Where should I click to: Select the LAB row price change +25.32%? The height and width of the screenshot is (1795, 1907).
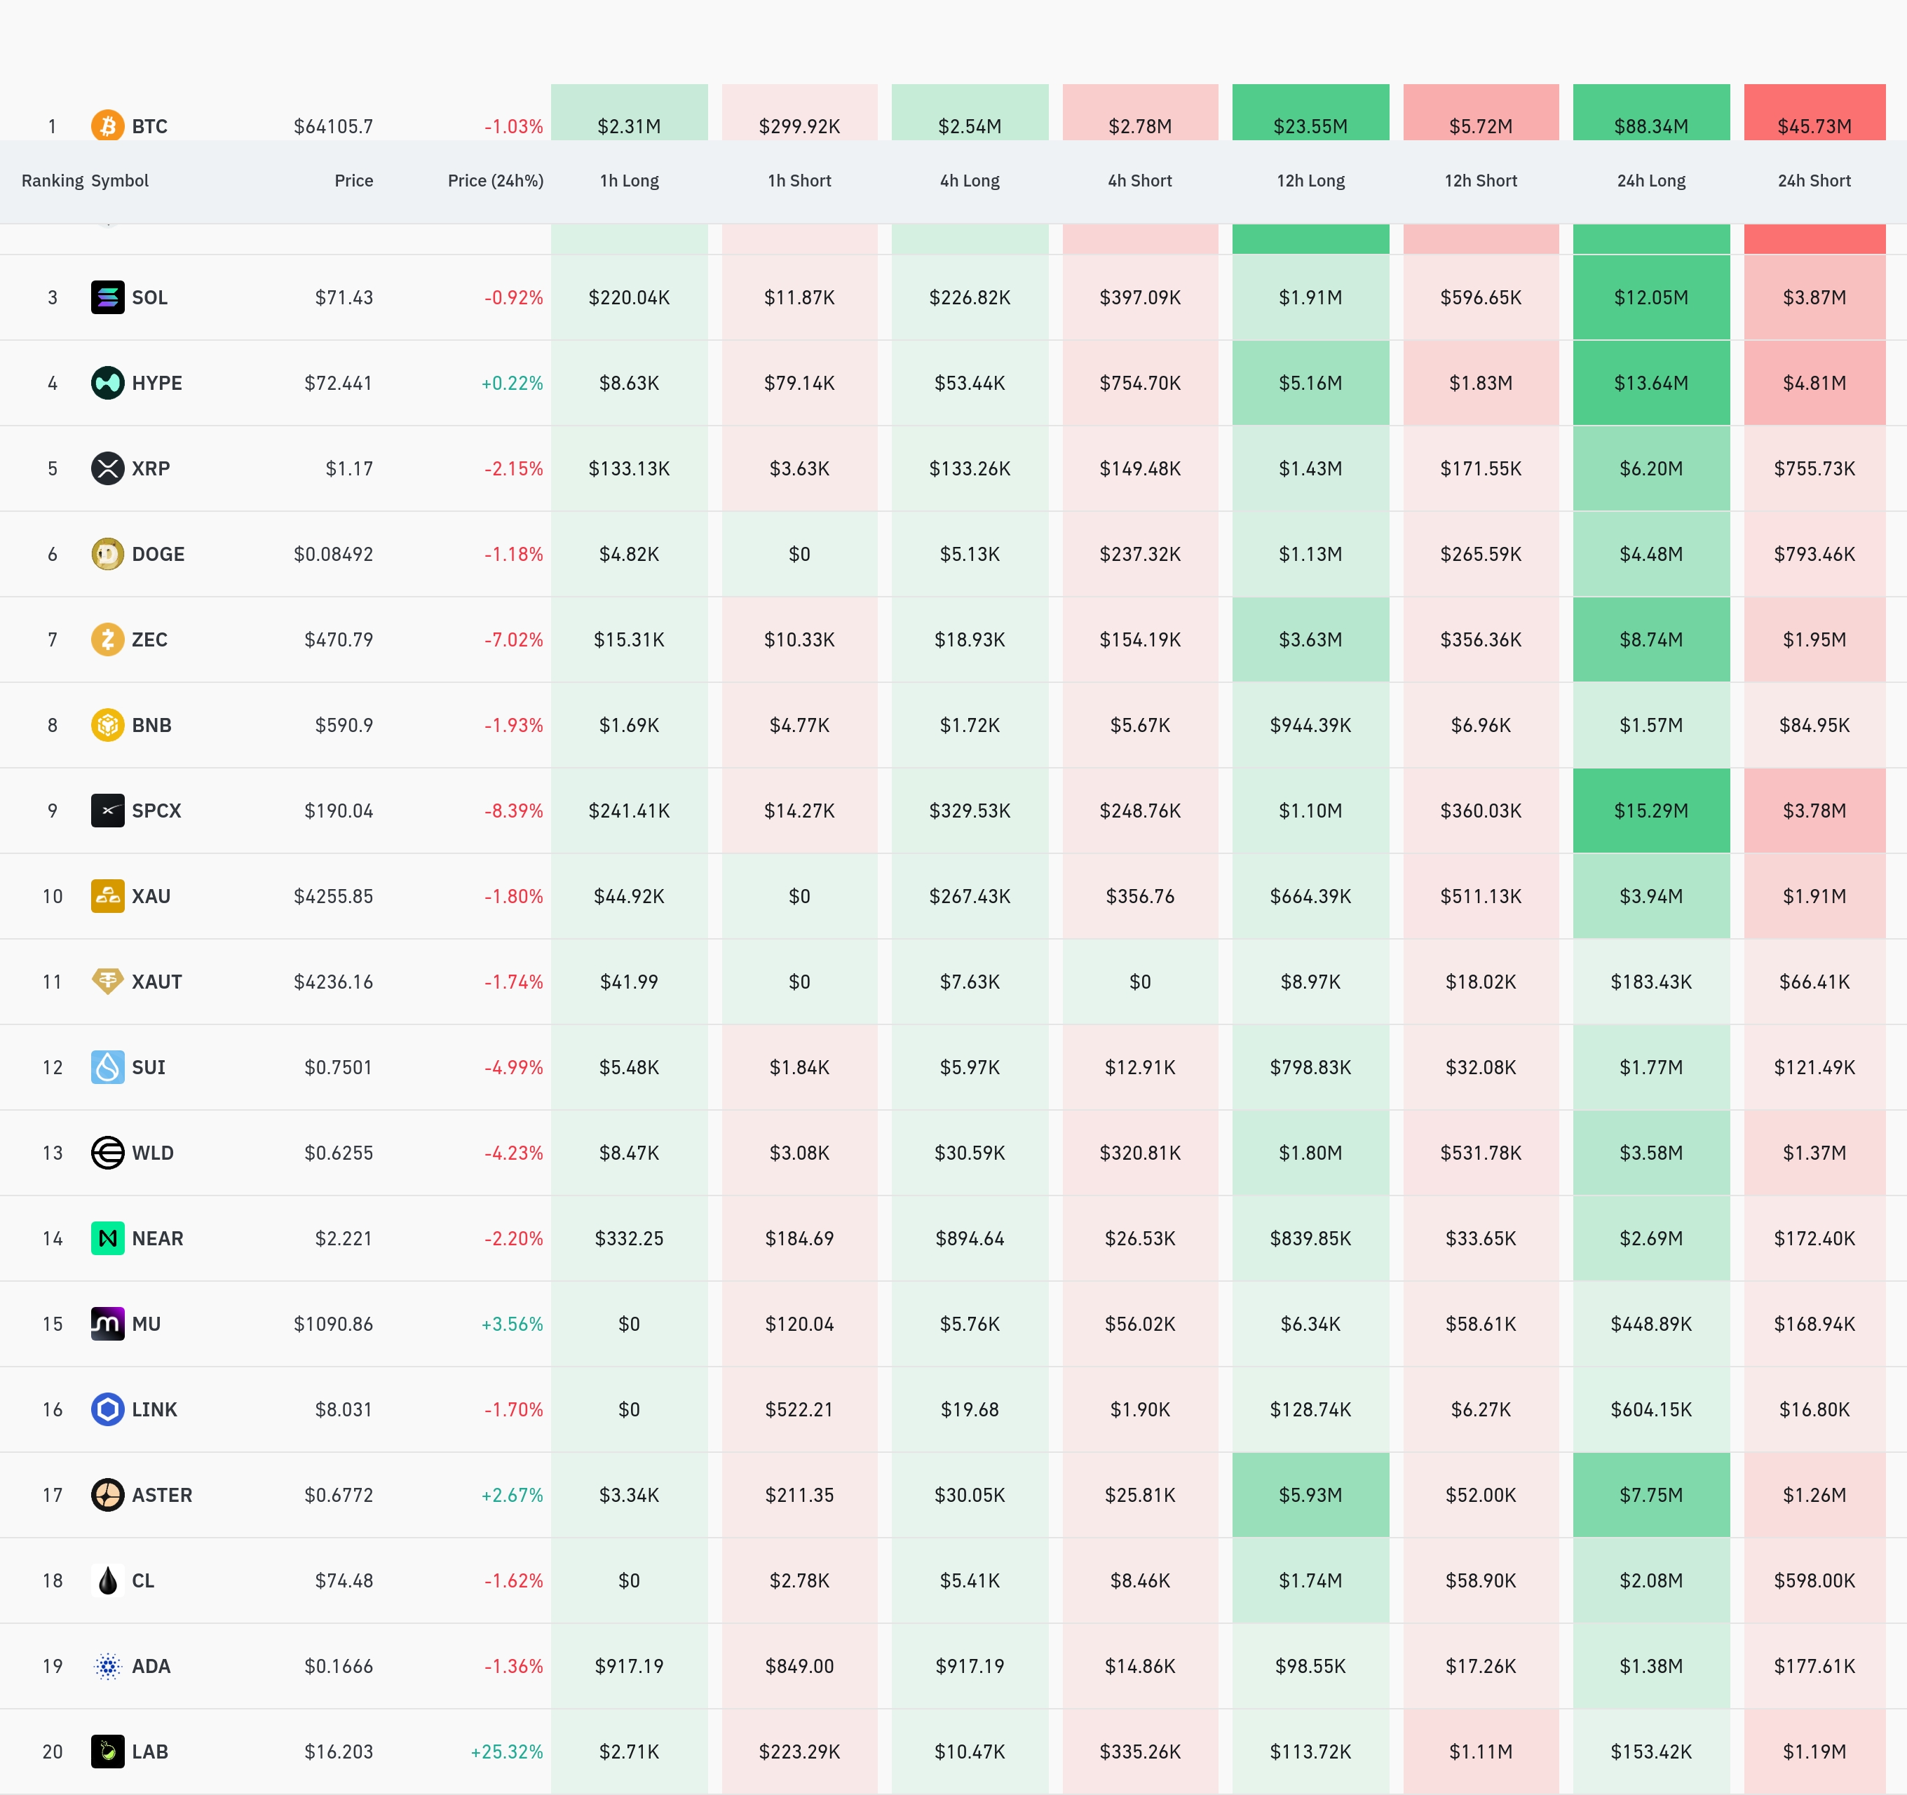(x=506, y=1751)
